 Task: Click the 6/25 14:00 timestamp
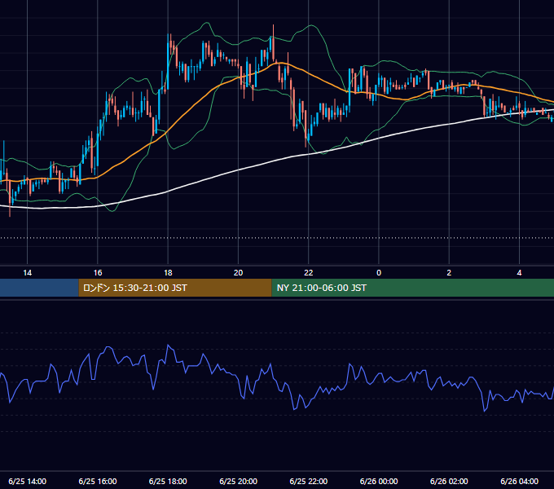tap(27, 481)
